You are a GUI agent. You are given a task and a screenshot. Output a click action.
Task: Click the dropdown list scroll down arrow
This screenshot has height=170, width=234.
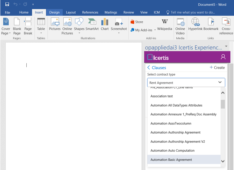pyautogui.click(x=223, y=161)
